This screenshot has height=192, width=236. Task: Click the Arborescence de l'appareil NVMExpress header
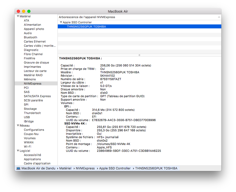(x=87, y=17)
